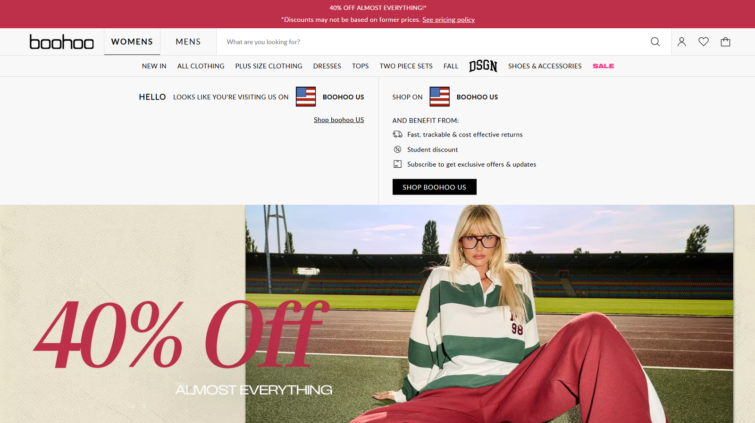
Task: Open the SALE menu item
Action: tap(604, 66)
